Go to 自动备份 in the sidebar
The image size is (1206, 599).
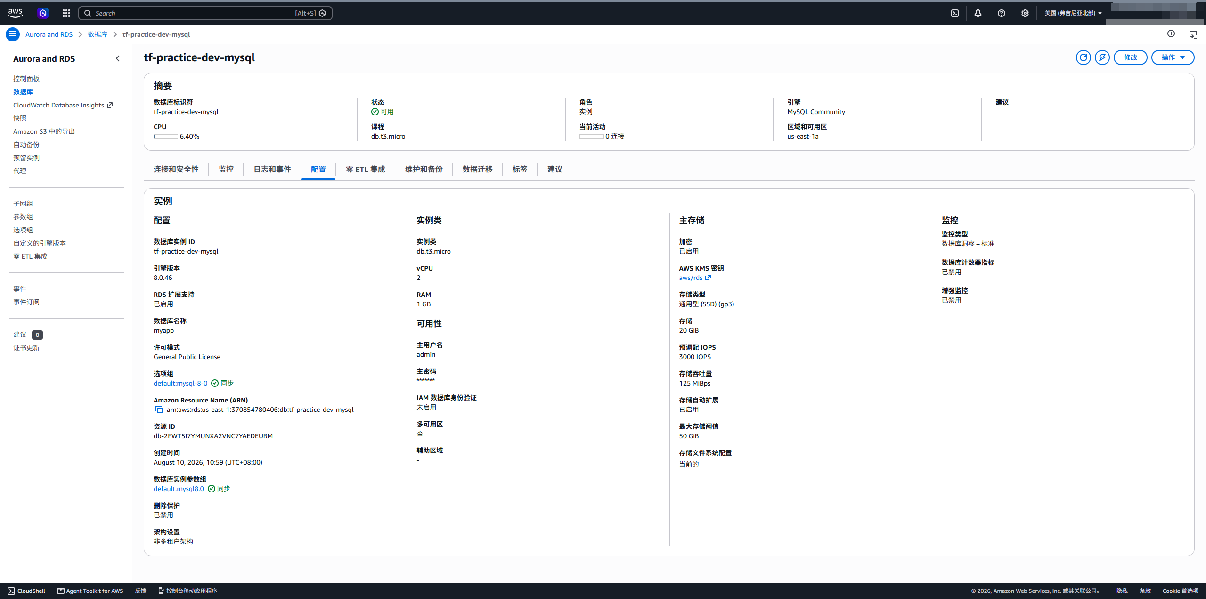click(26, 145)
